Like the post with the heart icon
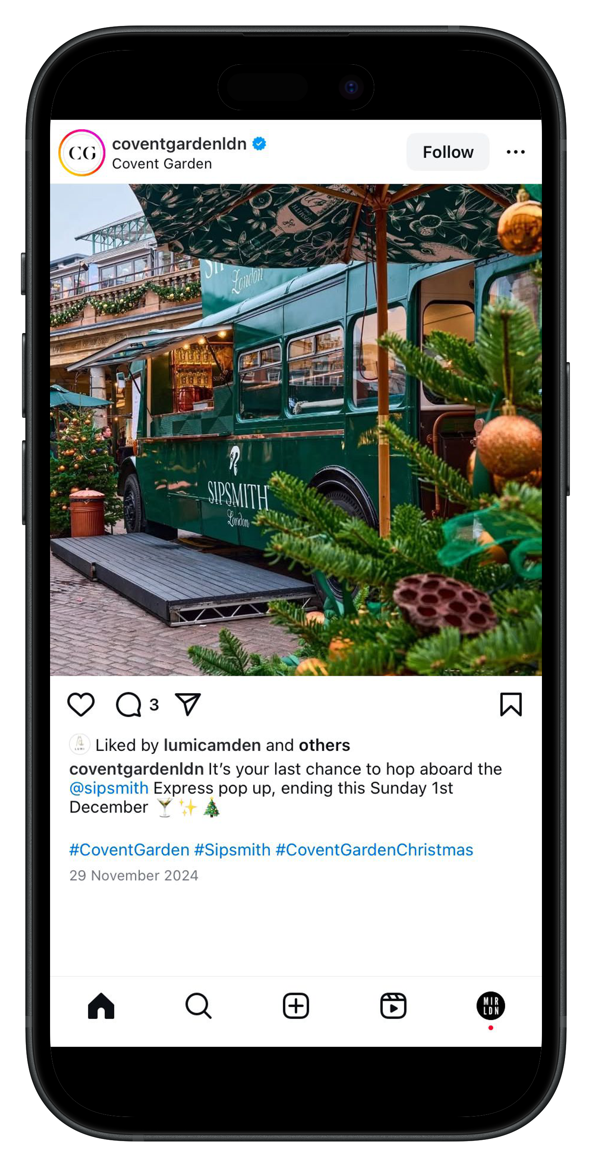The height and width of the screenshot is (1167, 592). coord(81,704)
